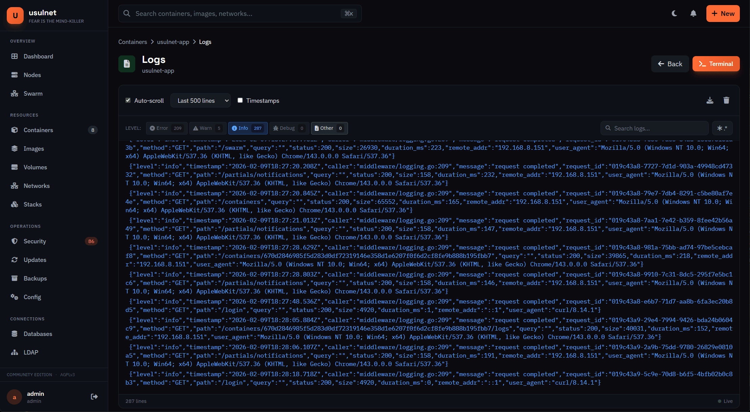Create something with the New button
This screenshot has height=412, width=750.
(723, 14)
